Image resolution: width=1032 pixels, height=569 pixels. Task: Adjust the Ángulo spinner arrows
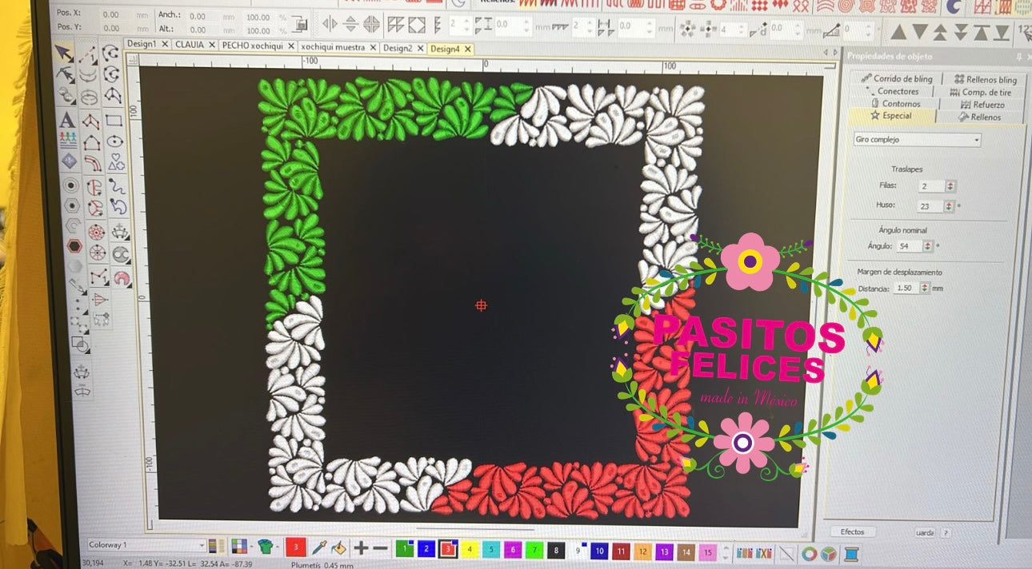click(x=927, y=246)
